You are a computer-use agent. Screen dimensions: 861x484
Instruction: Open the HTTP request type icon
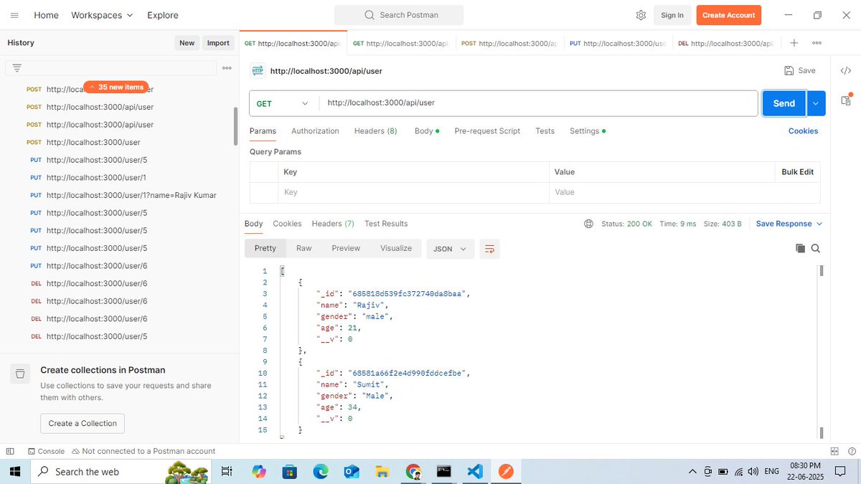[258, 70]
